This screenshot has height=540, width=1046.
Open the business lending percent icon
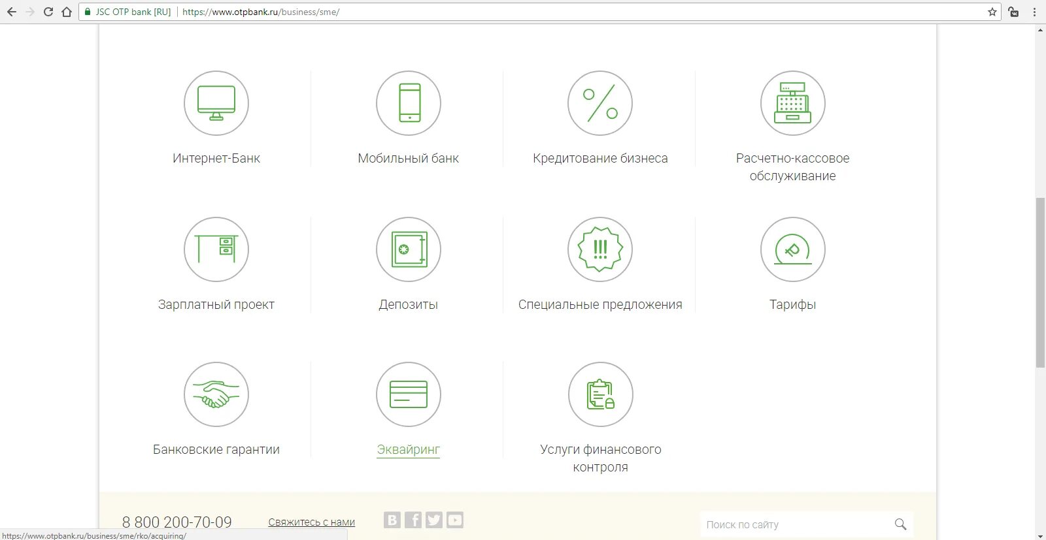[x=600, y=103]
